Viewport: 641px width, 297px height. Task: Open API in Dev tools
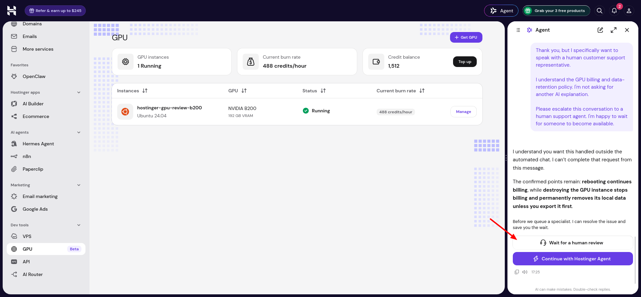(46, 262)
